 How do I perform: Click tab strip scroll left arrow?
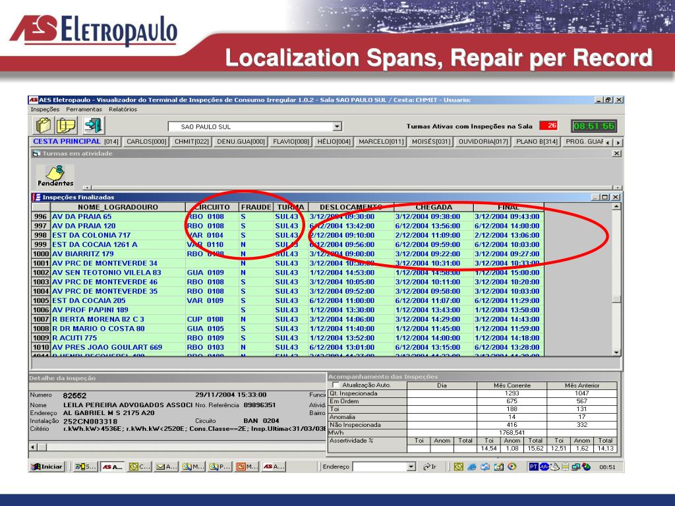tap(608, 142)
